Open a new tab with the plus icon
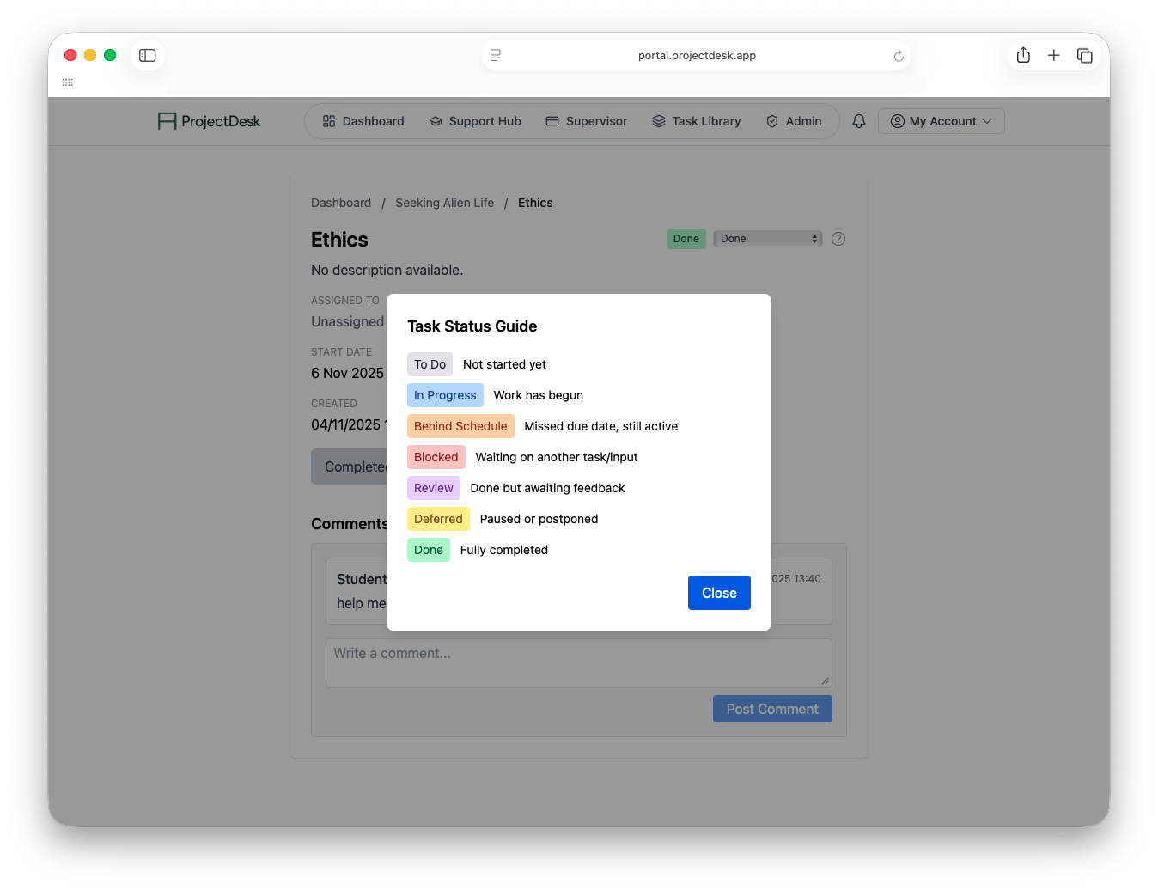Viewport: 1158px width, 890px height. coord(1053,55)
